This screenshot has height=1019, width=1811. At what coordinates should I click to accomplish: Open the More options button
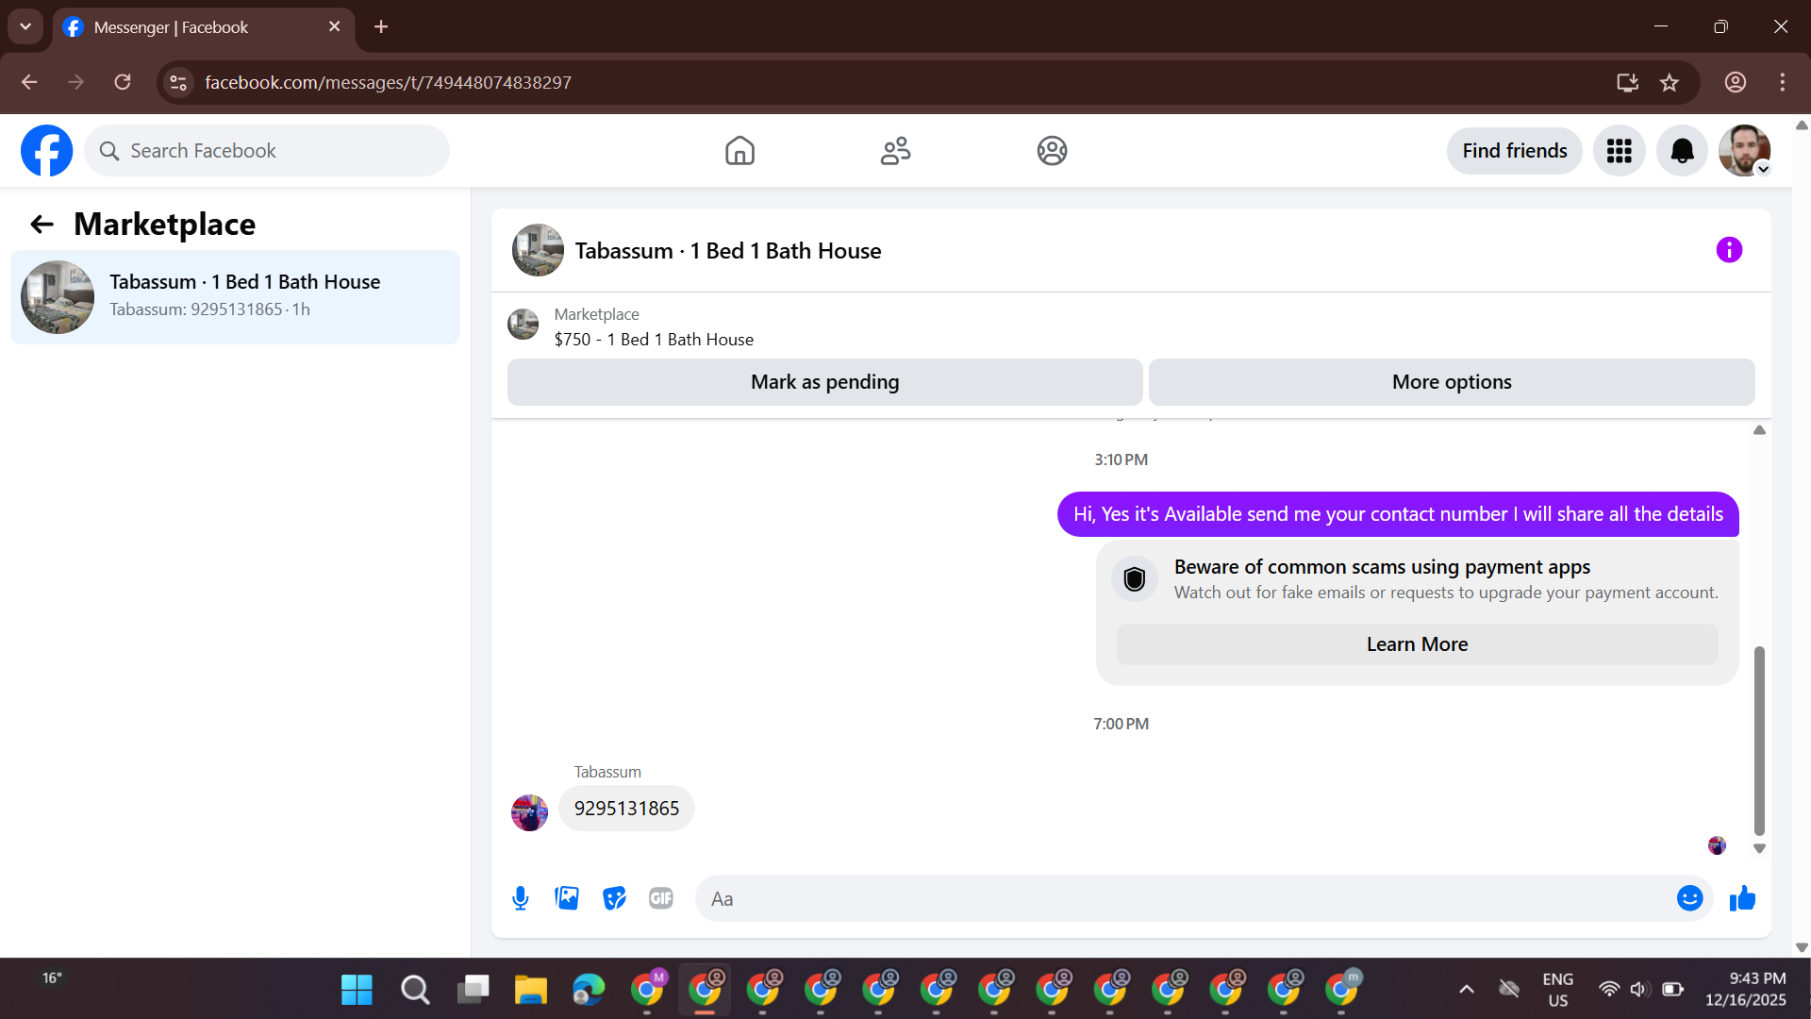[x=1452, y=382]
